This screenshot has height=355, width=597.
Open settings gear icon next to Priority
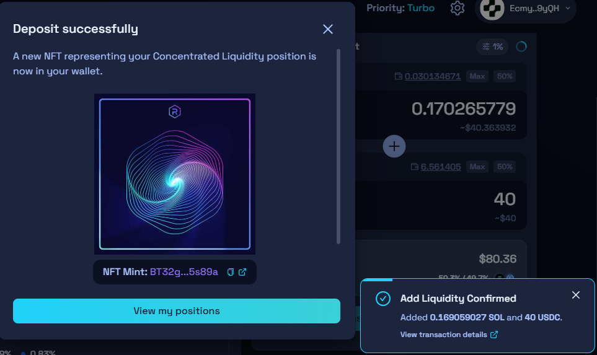458,8
